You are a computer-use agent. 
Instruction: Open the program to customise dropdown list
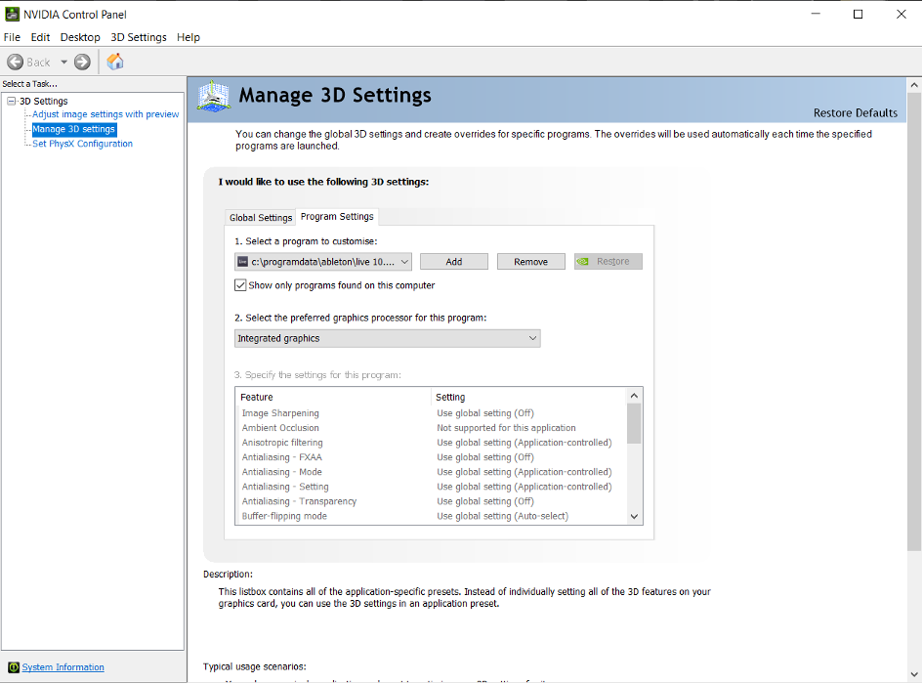(x=403, y=261)
